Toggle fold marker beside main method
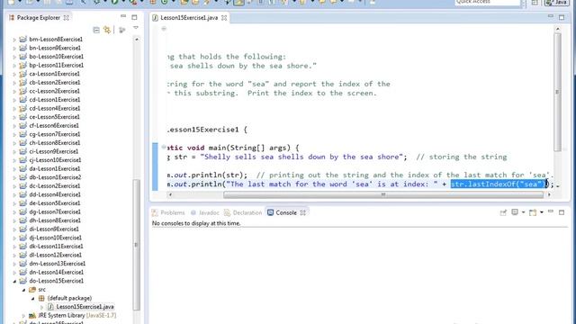The height and width of the screenshot is (324, 576). click(x=164, y=147)
